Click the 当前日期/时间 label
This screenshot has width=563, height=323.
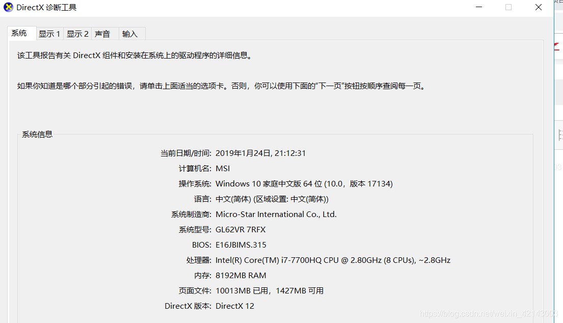(x=185, y=153)
